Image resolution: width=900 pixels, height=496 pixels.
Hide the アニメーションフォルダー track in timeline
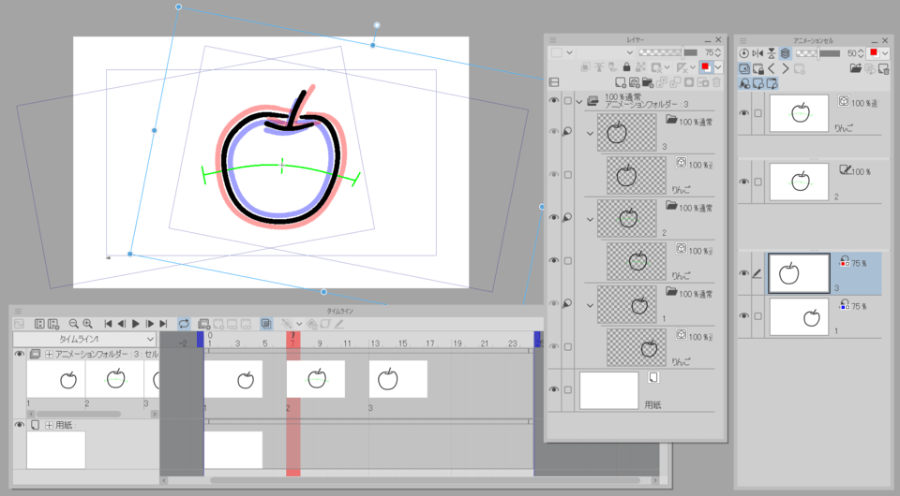pyautogui.click(x=19, y=354)
